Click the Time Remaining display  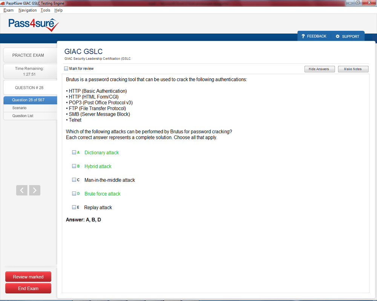click(x=30, y=71)
